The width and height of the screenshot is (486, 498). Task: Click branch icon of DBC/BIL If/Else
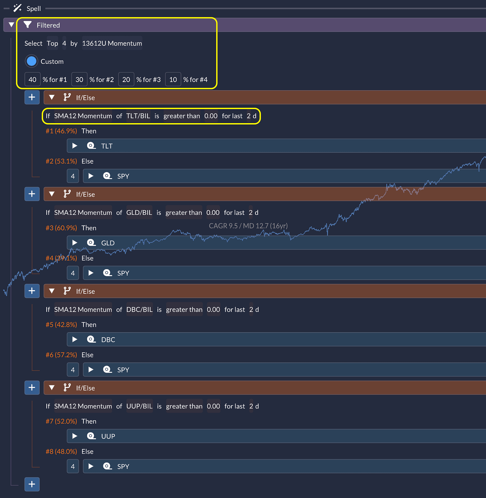[x=67, y=291]
